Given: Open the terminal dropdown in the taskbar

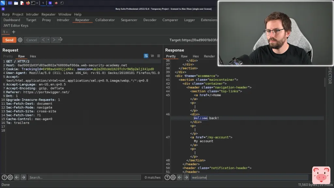Looking at the screenshot, I should coord(37,3).
